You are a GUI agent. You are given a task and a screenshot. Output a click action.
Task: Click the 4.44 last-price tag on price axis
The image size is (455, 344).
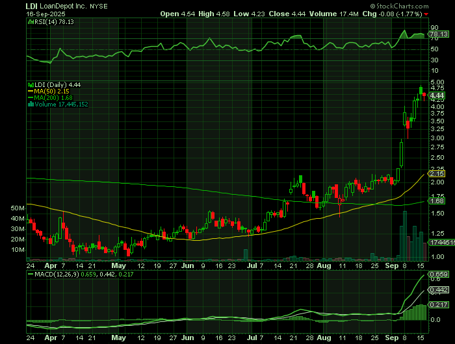[x=437, y=95]
